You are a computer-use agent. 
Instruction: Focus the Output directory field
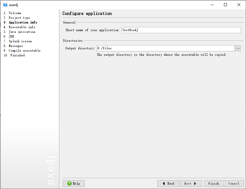[x=166, y=48]
